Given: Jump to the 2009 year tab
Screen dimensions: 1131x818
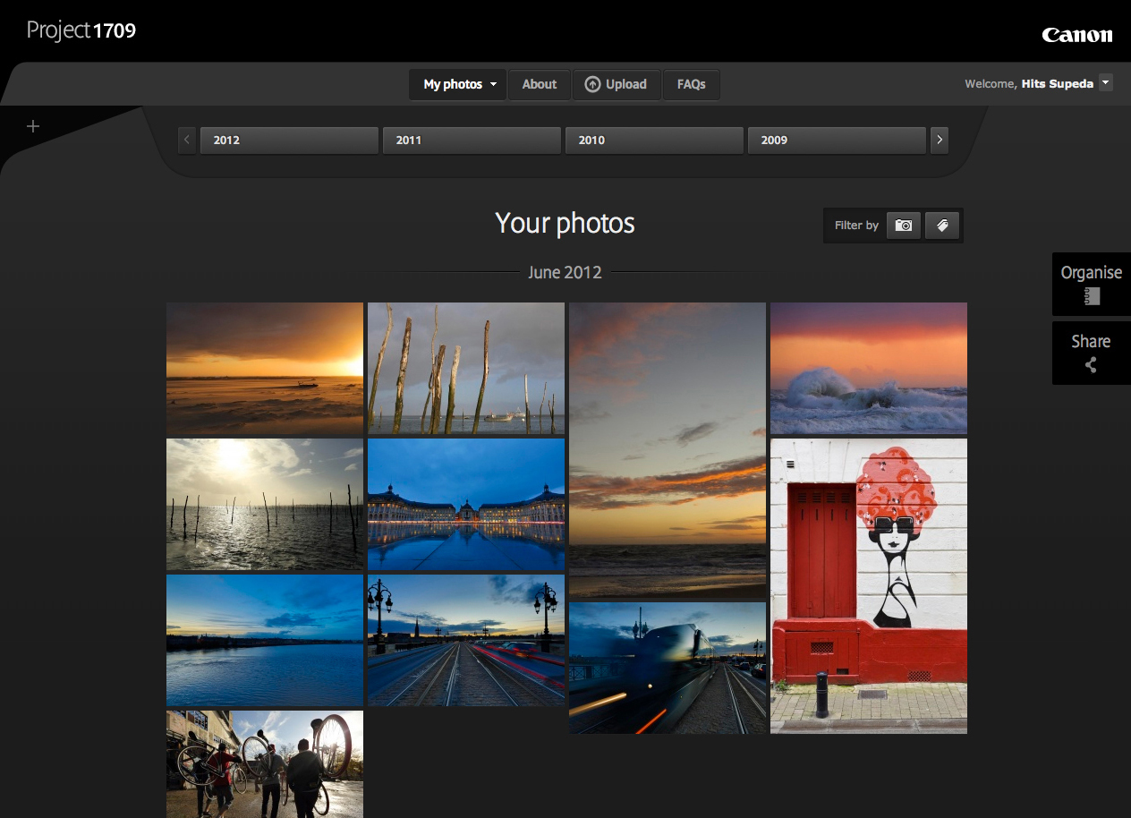Looking at the screenshot, I should 837,140.
